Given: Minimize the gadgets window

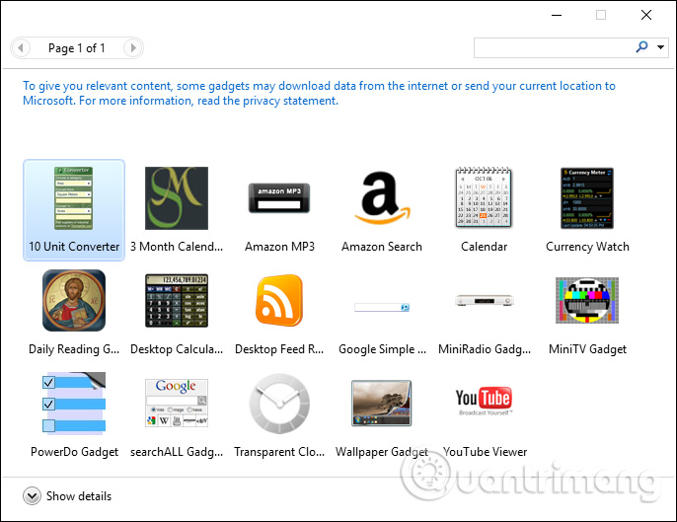Looking at the screenshot, I should pyautogui.click(x=557, y=15).
